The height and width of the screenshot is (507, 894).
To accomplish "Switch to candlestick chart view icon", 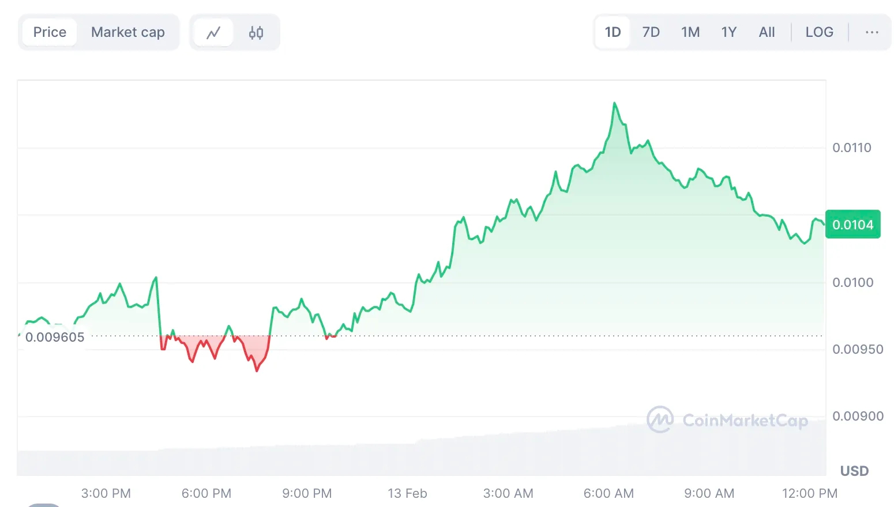I will tap(256, 32).
